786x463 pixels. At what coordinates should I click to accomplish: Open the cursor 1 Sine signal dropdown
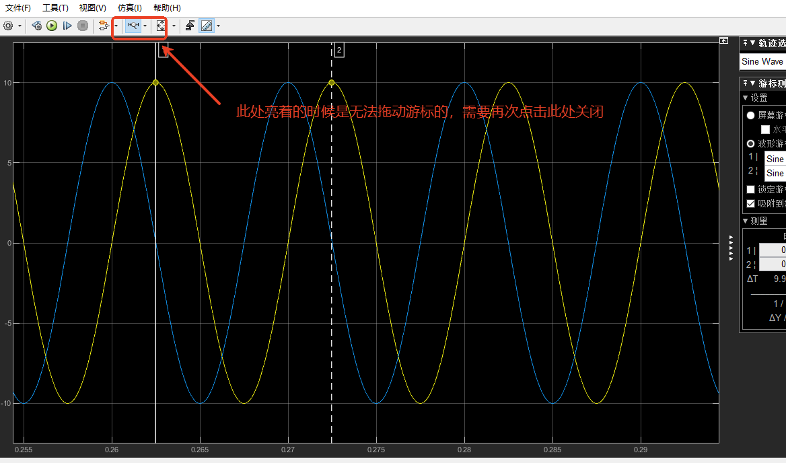tap(775, 158)
